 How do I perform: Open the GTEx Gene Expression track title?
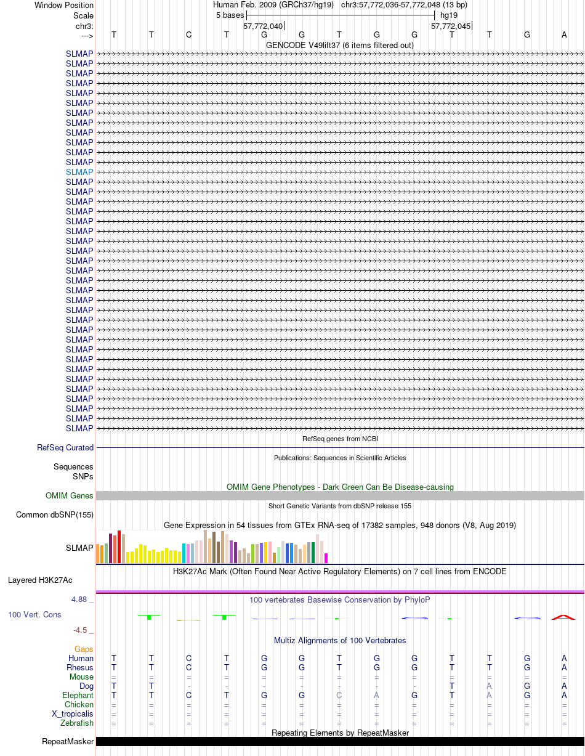click(x=340, y=525)
